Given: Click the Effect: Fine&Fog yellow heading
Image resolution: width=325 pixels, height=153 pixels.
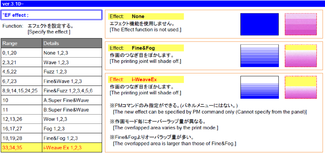Looking at the screenshot, I should pos(146,48).
